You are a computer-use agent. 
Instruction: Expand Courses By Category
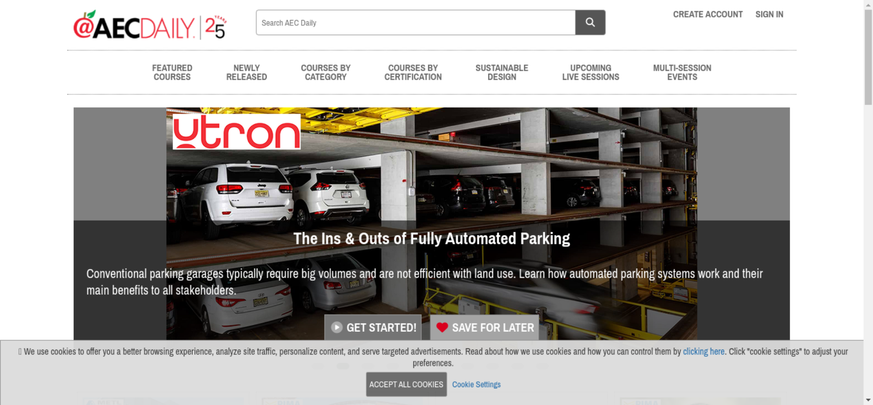coord(326,72)
